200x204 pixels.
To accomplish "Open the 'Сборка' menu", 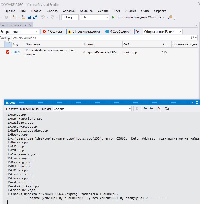I will pyautogui.click(x=52, y=11).
